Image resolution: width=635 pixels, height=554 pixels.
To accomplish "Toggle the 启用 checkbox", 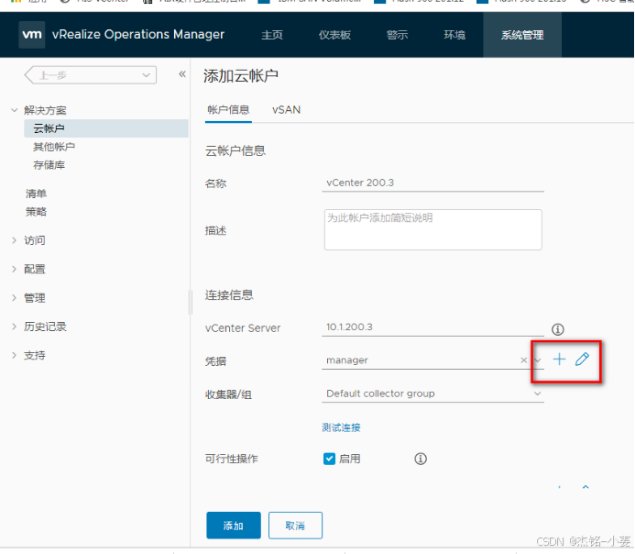I will [329, 459].
